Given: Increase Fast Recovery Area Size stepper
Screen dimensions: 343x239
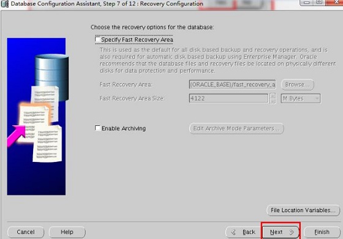Looking at the screenshot, I should coord(273,96).
